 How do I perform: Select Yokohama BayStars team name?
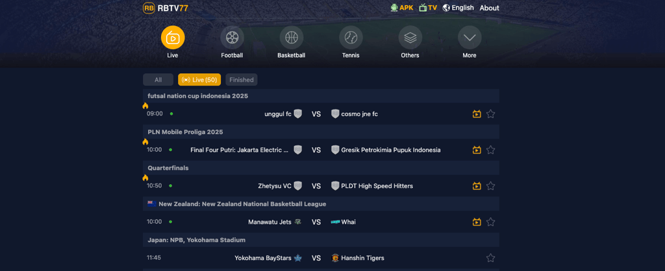click(263, 258)
